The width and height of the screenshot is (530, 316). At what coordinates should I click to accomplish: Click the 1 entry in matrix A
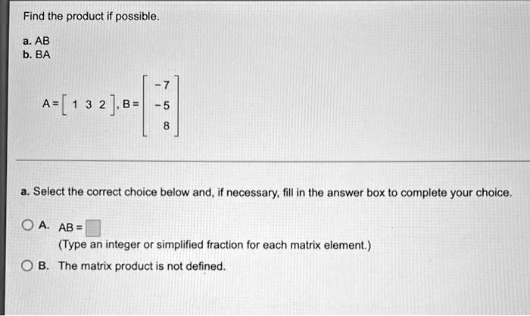[x=75, y=104]
